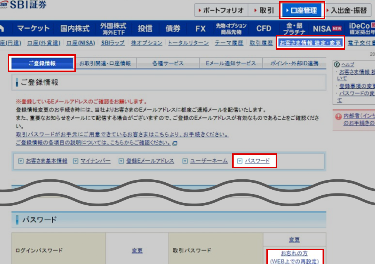This screenshot has width=375, height=264.
Task: Switch to Eメール通知サービス tab
Action: tap(231, 63)
